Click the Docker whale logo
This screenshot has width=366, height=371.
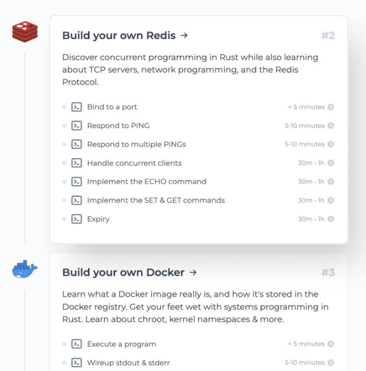25,269
